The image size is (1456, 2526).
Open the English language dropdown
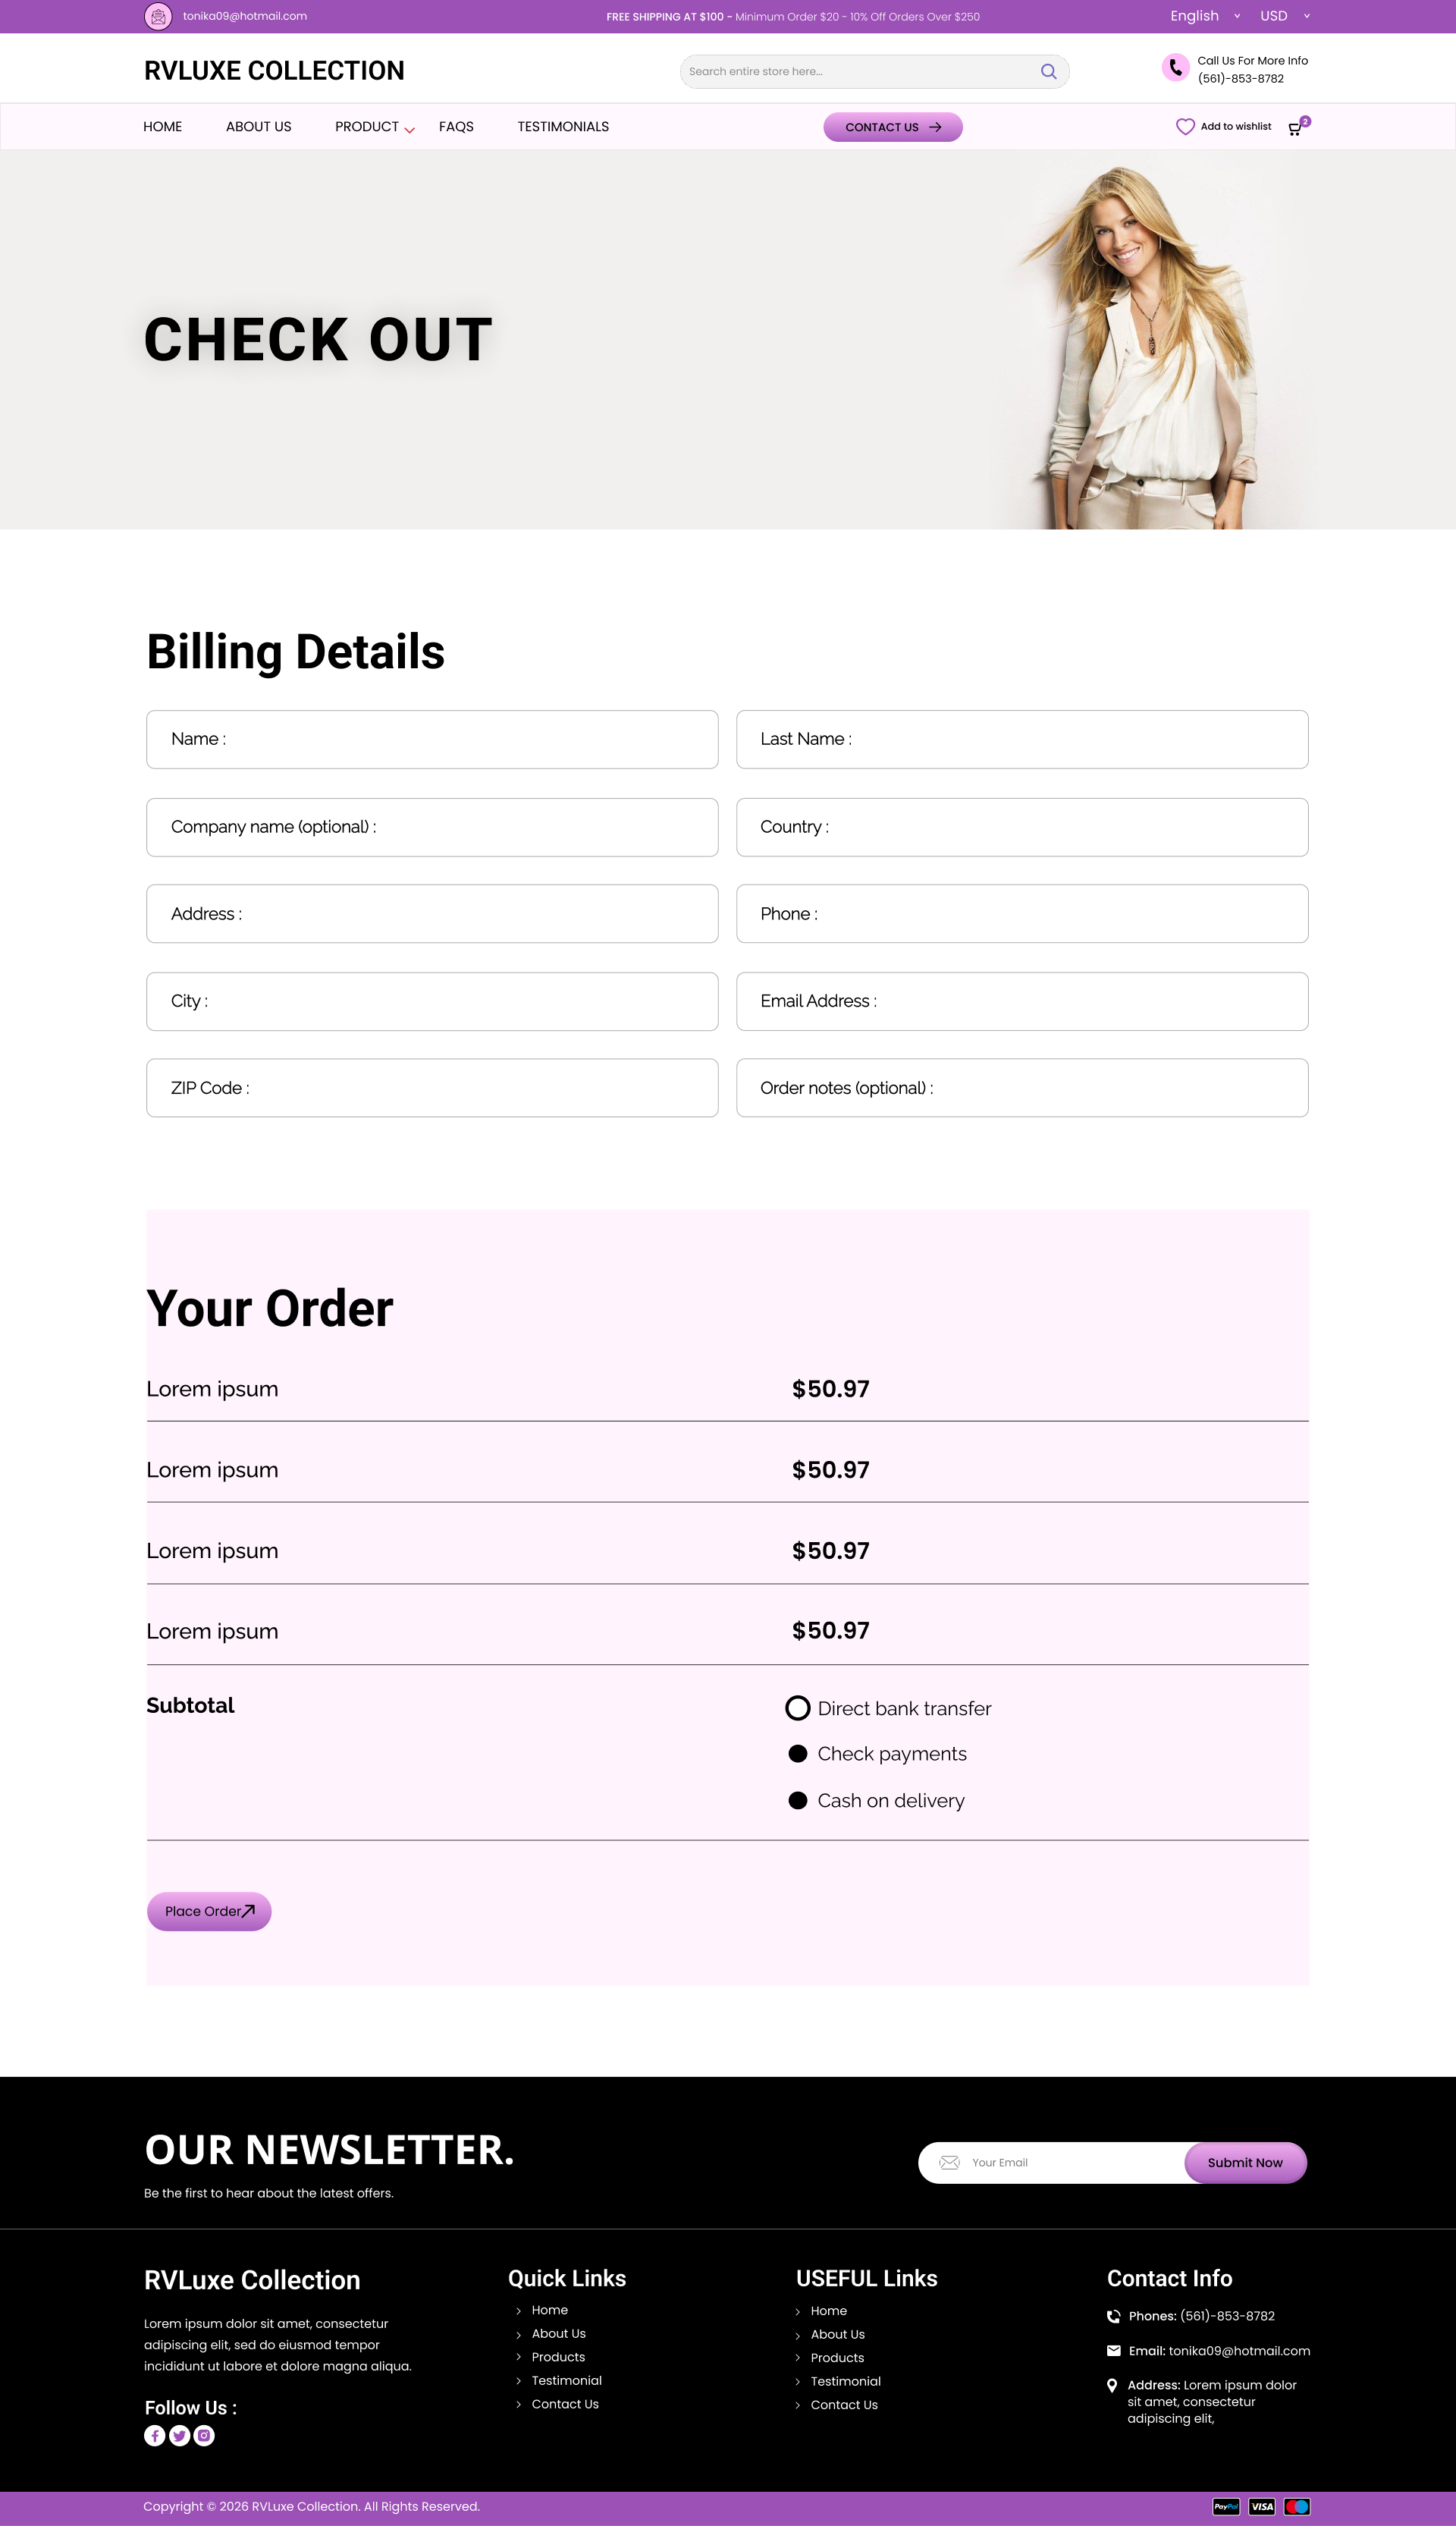click(1204, 16)
